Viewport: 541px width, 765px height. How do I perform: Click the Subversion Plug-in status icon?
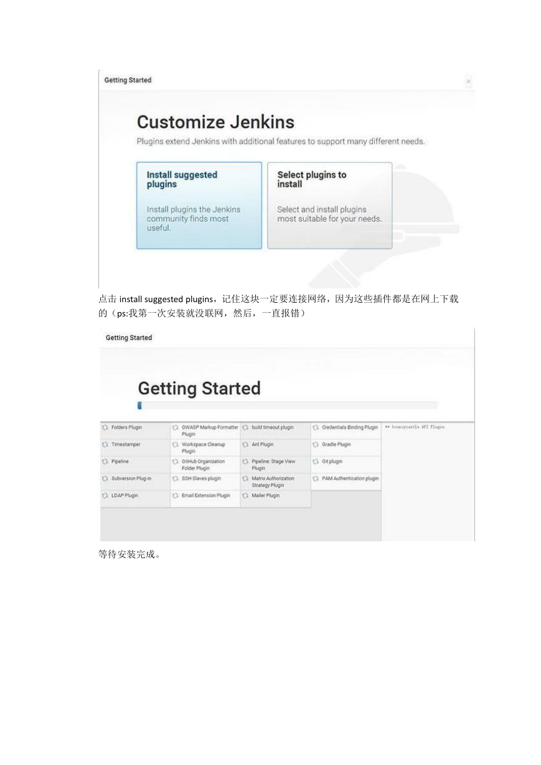click(105, 478)
